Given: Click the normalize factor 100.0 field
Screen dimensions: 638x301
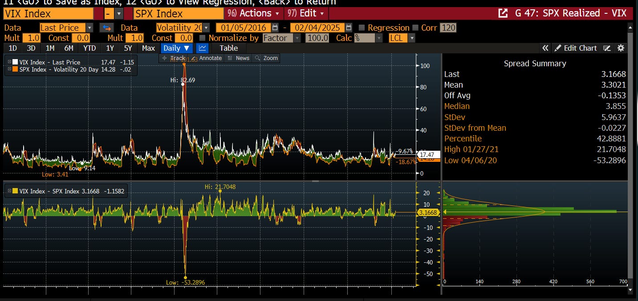Looking at the screenshot, I should coord(317,38).
